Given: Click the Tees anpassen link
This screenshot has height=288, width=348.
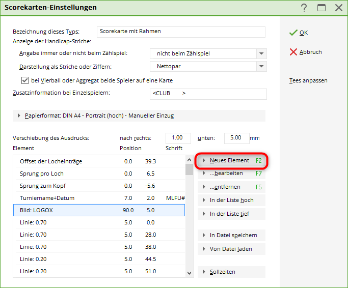Looking at the screenshot, I should pos(308,80).
